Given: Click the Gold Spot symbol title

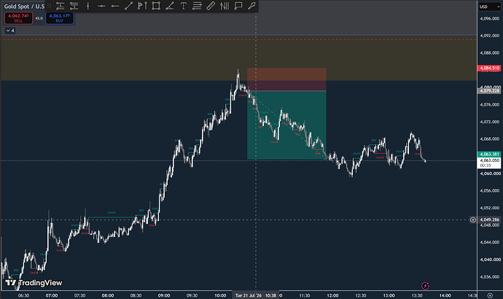Looking at the screenshot, I should 24,7.
